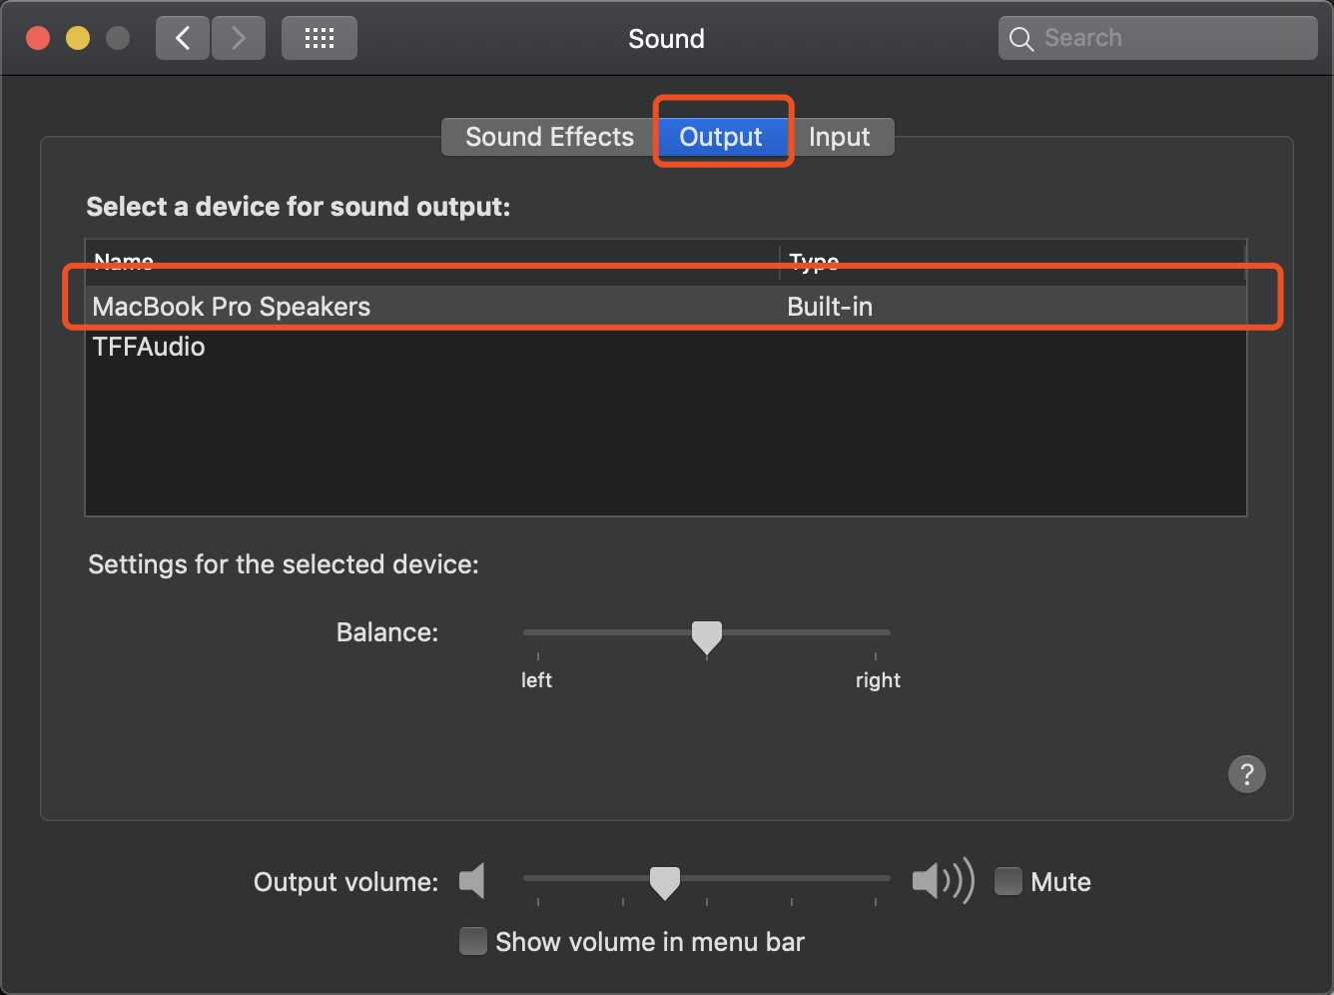The image size is (1334, 995).
Task: Click in the Search field
Action: 1158,39
